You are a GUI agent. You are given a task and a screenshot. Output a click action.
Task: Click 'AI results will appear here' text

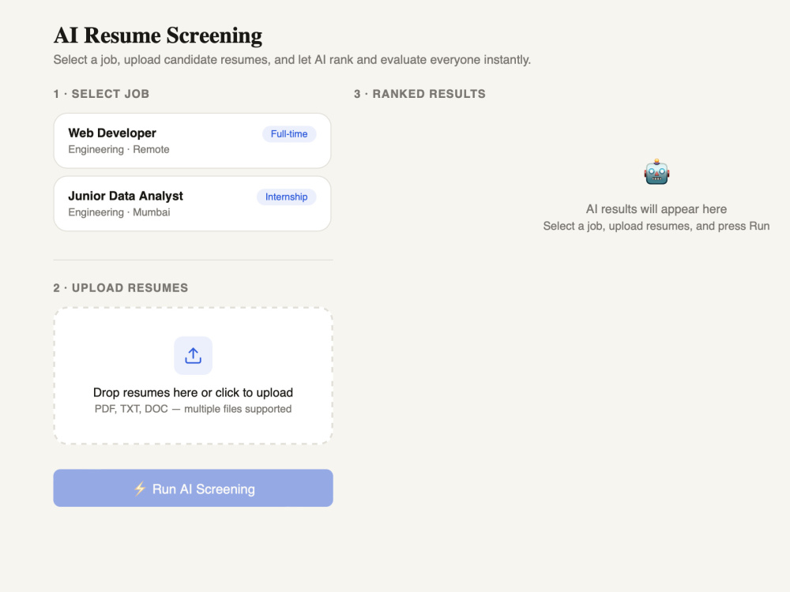pos(656,209)
